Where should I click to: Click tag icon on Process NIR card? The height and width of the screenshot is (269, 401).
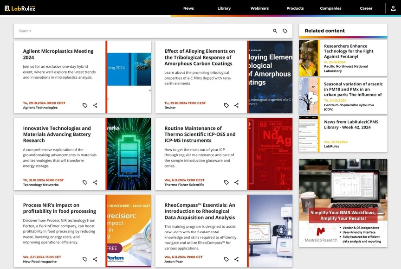tap(85, 259)
